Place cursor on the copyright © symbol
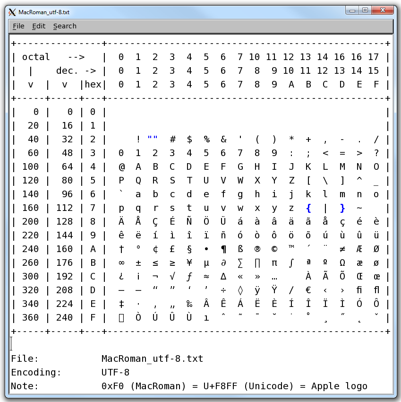The height and width of the screenshot is (402, 401). (x=274, y=249)
